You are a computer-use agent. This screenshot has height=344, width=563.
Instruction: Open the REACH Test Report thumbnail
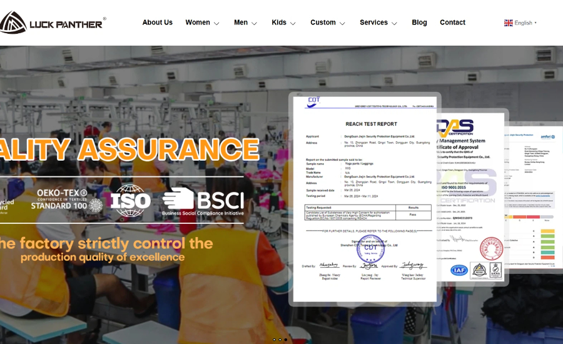coord(365,200)
